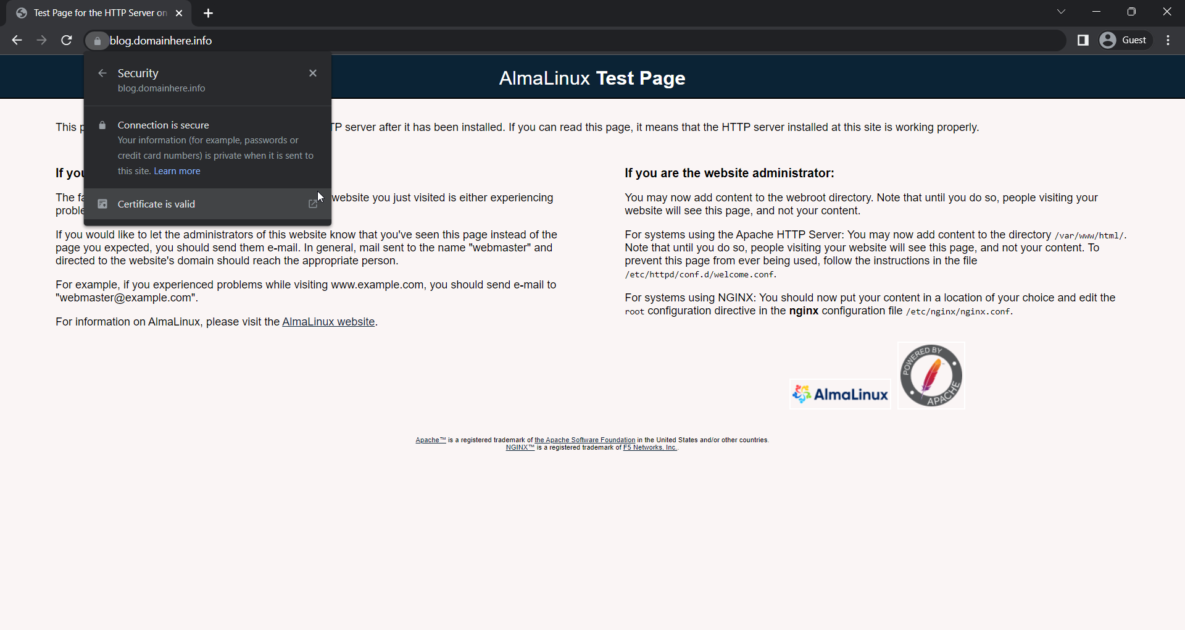Click the certificate icon beside Certificate is valid
This screenshot has height=630, width=1185.
(102, 204)
